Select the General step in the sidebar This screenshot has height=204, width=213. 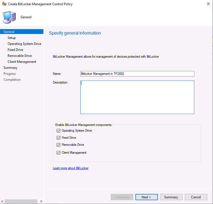coord(22,32)
